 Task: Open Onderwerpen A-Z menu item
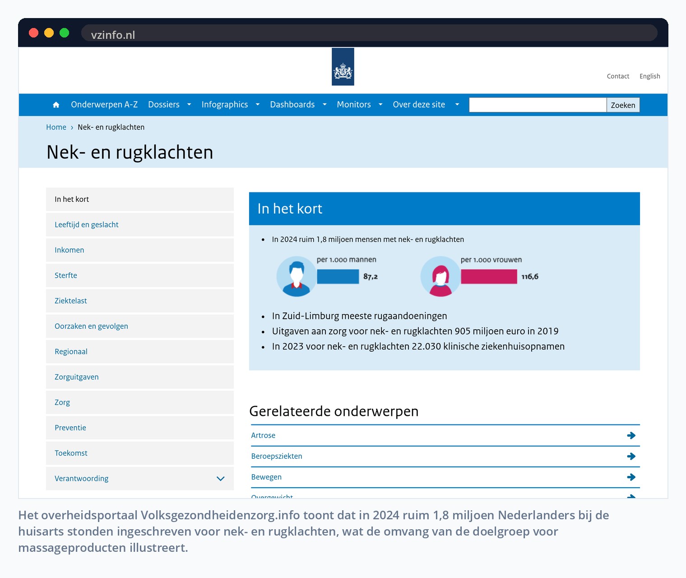104,104
